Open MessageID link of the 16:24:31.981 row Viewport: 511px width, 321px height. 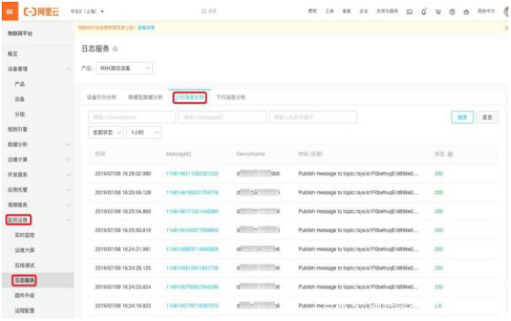pos(192,249)
